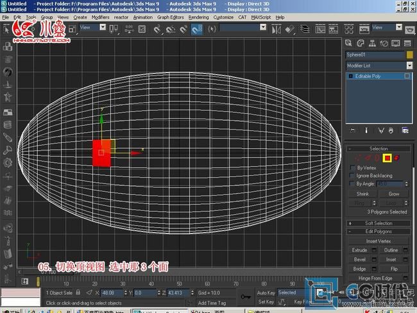Toggle Show End Result in stack
This screenshot has height=313, width=417.
pos(366,130)
